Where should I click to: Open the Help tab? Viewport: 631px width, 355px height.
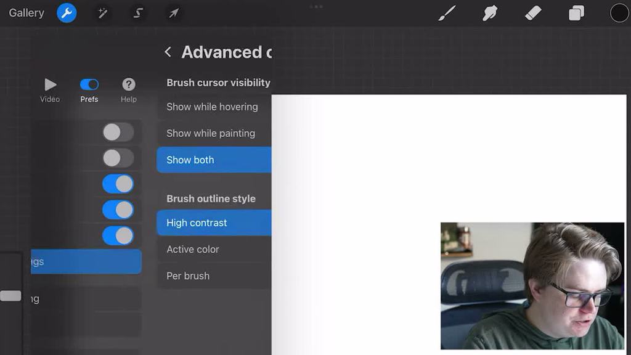[128, 90]
